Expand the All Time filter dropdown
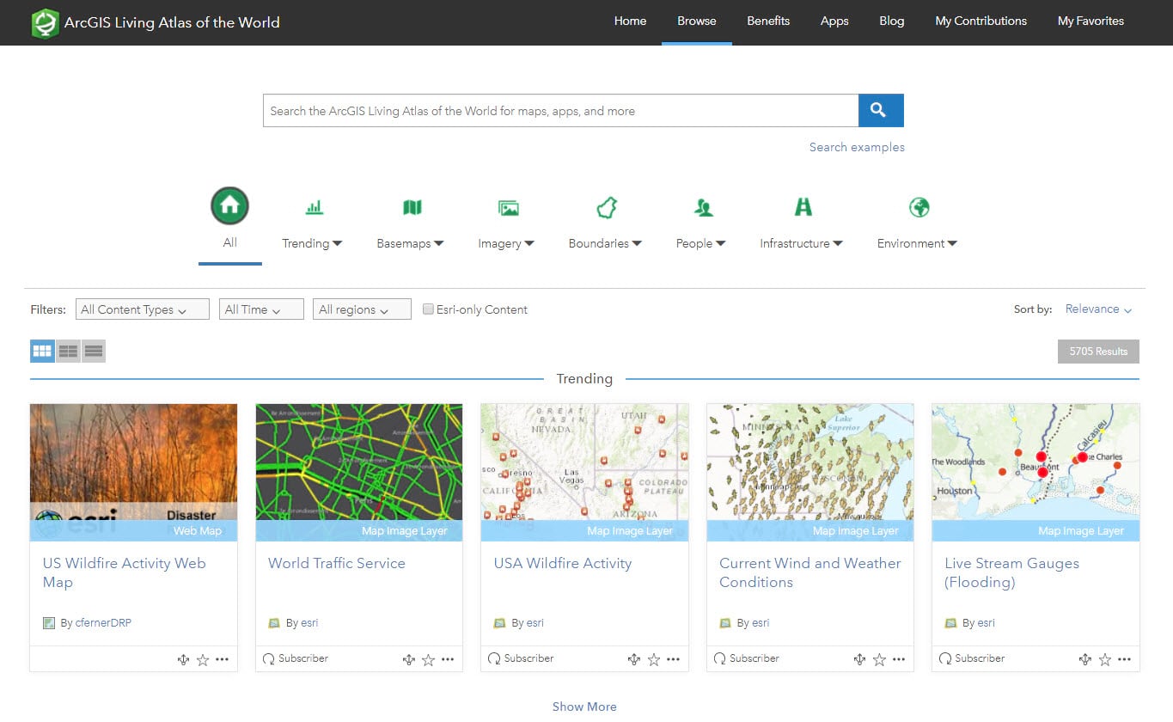The width and height of the screenshot is (1173, 722). 260,309
